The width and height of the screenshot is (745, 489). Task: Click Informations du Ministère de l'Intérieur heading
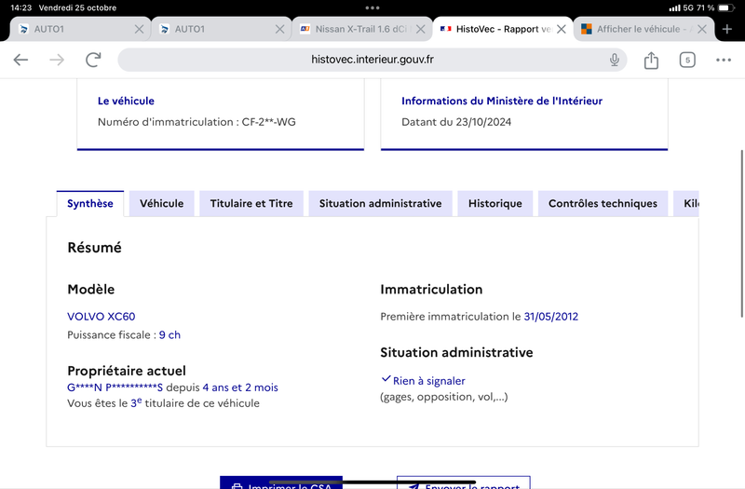(502, 101)
